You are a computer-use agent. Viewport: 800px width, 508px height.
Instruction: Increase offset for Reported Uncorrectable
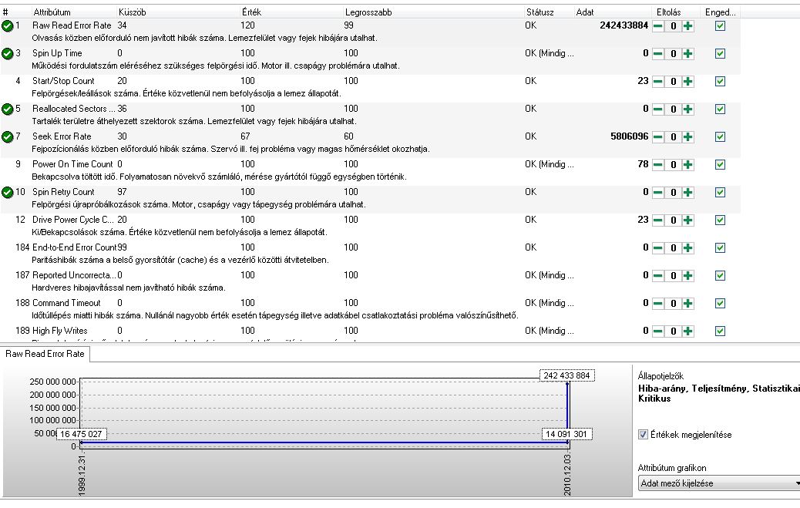[687, 276]
